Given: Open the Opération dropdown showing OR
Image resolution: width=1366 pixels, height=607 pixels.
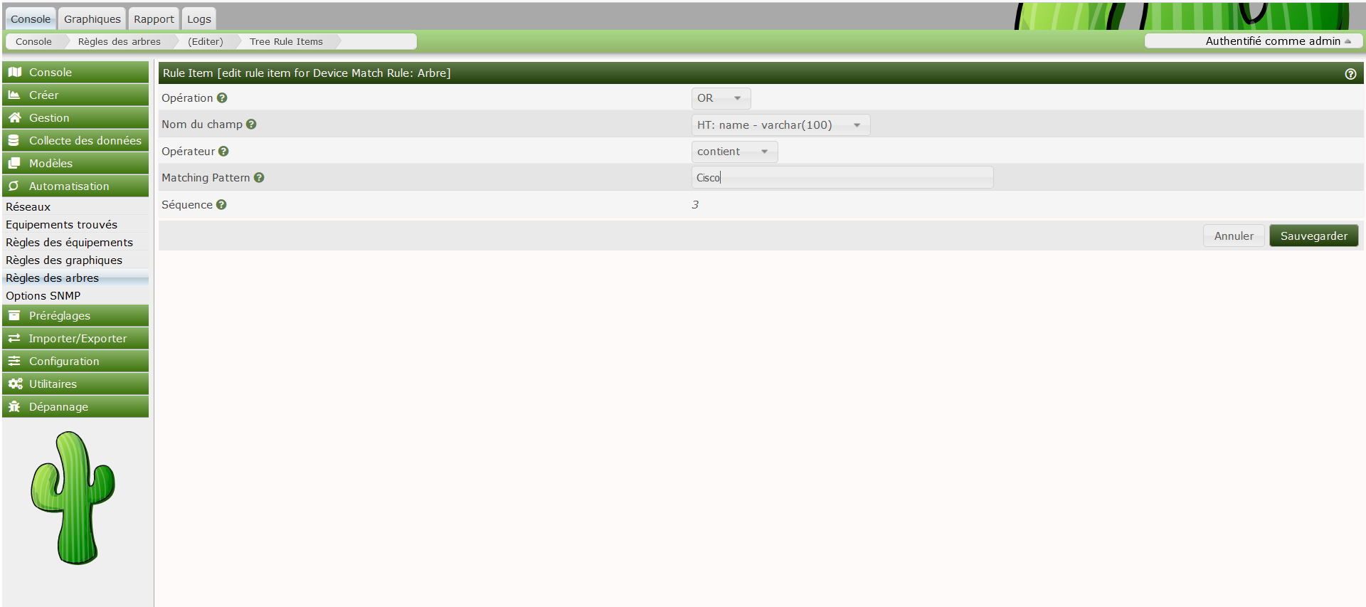Looking at the screenshot, I should [x=720, y=98].
